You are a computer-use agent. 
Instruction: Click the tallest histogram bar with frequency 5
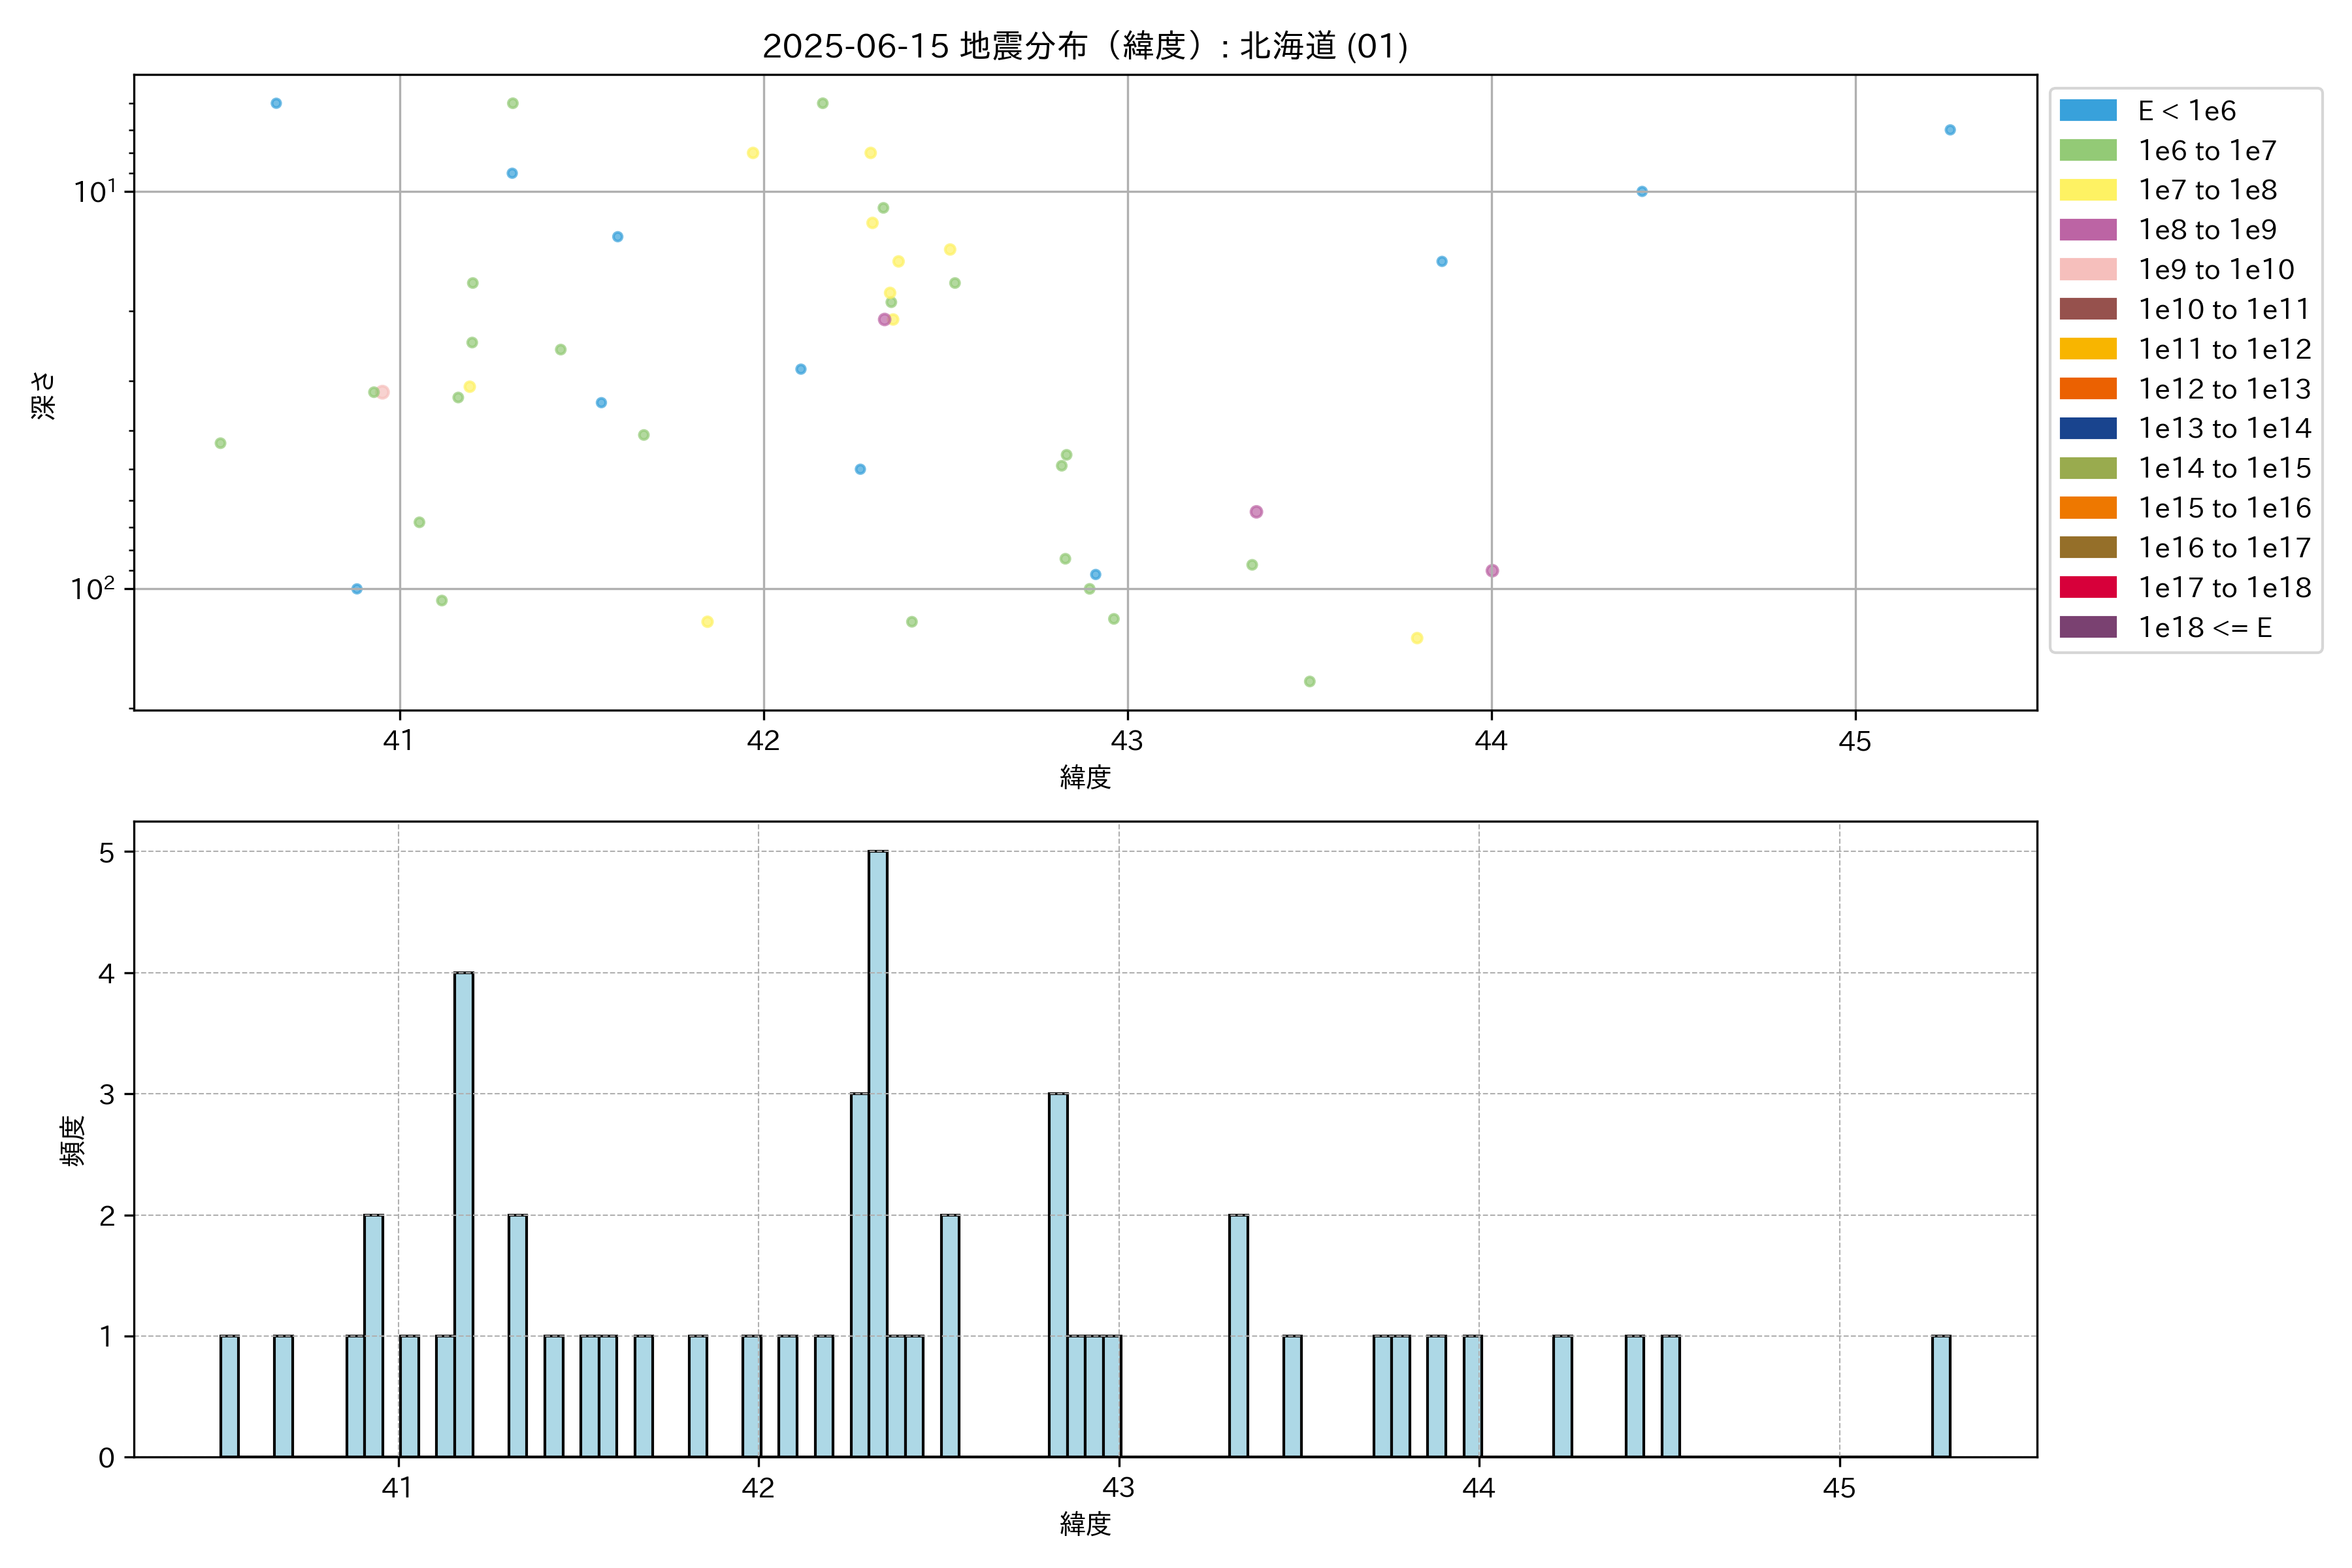point(877,1153)
